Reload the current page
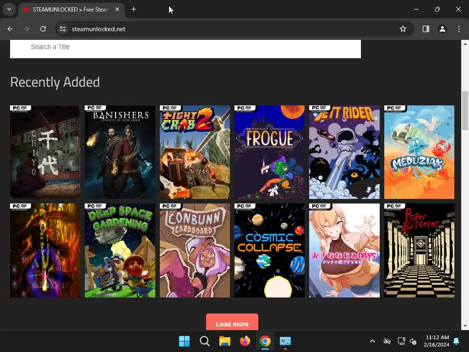The width and height of the screenshot is (469, 352). pyautogui.click(x=43, y=29)
